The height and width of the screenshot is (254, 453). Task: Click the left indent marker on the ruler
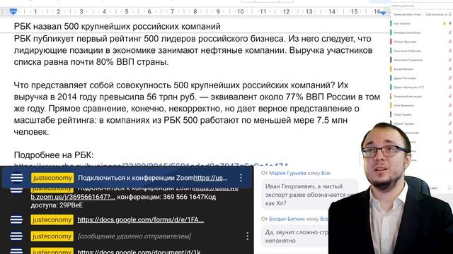tap(13, 12)
